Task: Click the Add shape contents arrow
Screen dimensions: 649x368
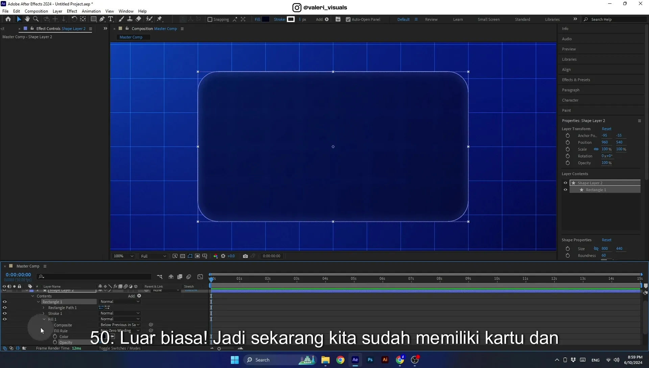Action: (x=139, y=296)
